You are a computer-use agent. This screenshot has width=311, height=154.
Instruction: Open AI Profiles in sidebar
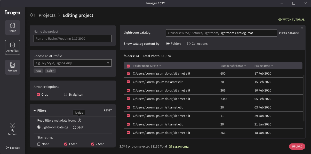[x=12, y=47]
